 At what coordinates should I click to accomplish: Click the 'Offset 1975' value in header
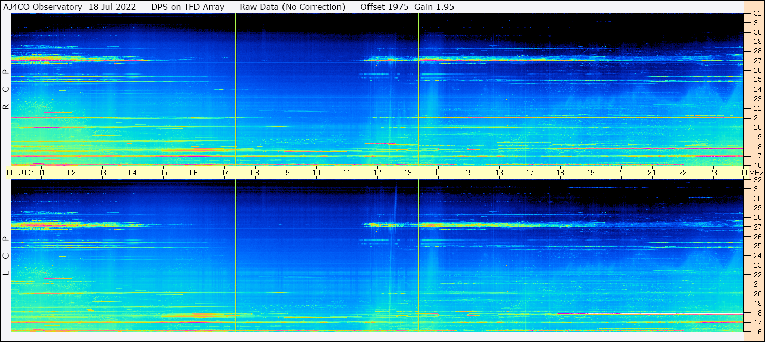click(385, 7)
